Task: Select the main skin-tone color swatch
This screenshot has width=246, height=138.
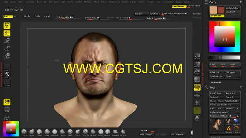Action: click(213, 10)
